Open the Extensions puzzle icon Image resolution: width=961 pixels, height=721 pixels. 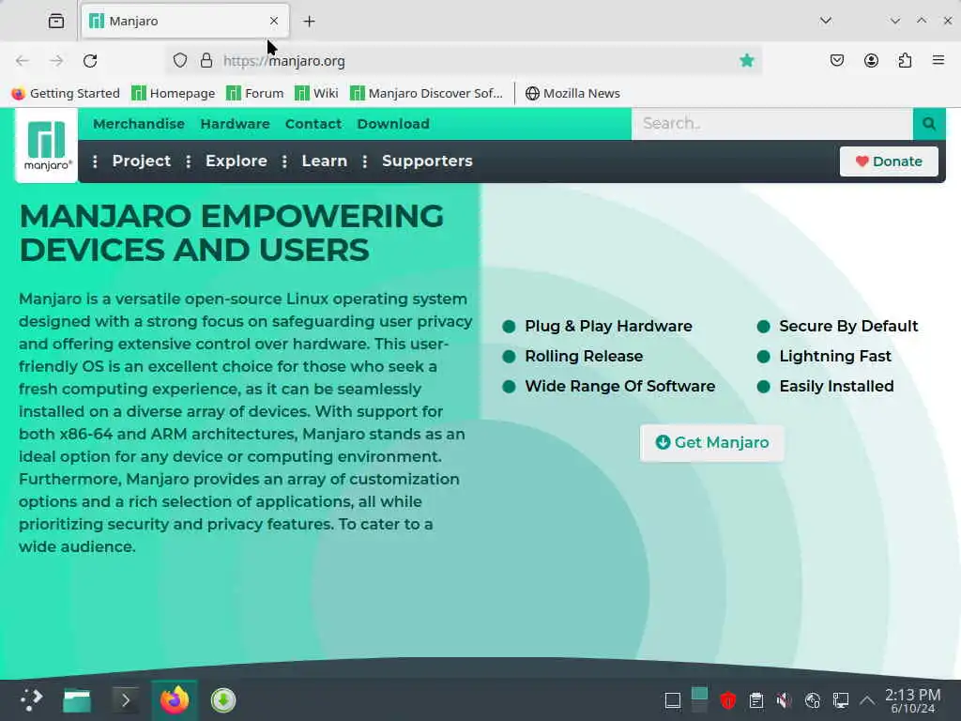coord(905,60)
